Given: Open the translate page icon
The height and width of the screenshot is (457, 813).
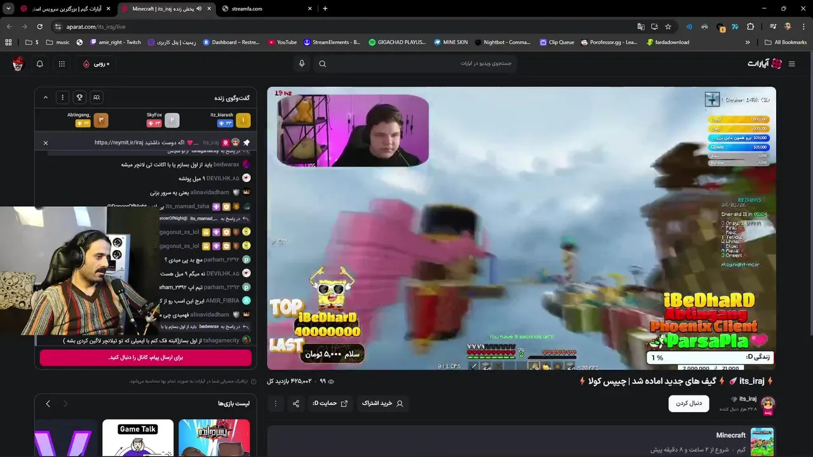Looking at the screenshot, I should click(x=641, y=27).
